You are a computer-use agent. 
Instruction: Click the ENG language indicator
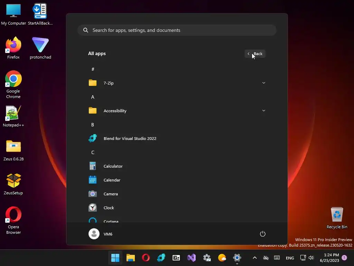point(290,258)
